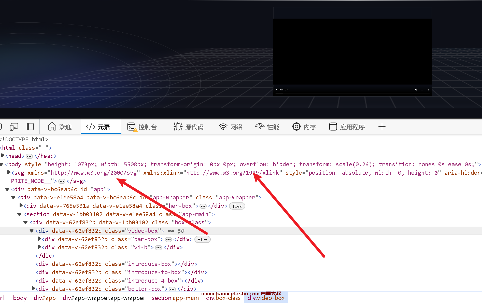482x303 pixels.
Task: Expand the botton-box div node
Action: pos(33,288)
